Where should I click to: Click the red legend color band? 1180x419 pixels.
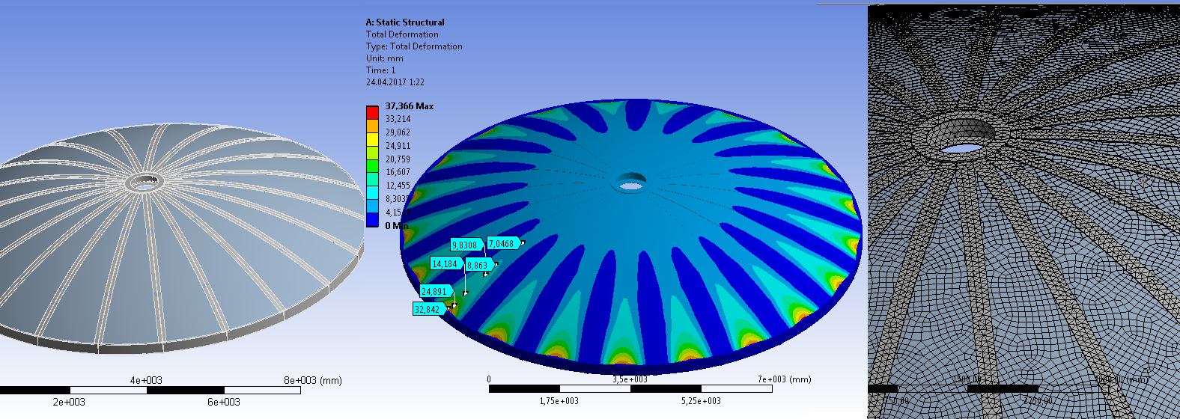[x=372, y=113]
